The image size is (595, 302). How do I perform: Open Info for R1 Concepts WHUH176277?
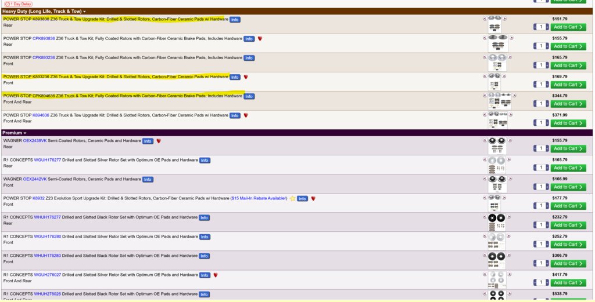[x=204, y=217]
